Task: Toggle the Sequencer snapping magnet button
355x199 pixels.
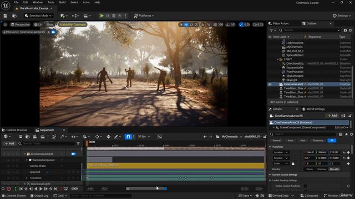Action: click(x=128, y=137)
